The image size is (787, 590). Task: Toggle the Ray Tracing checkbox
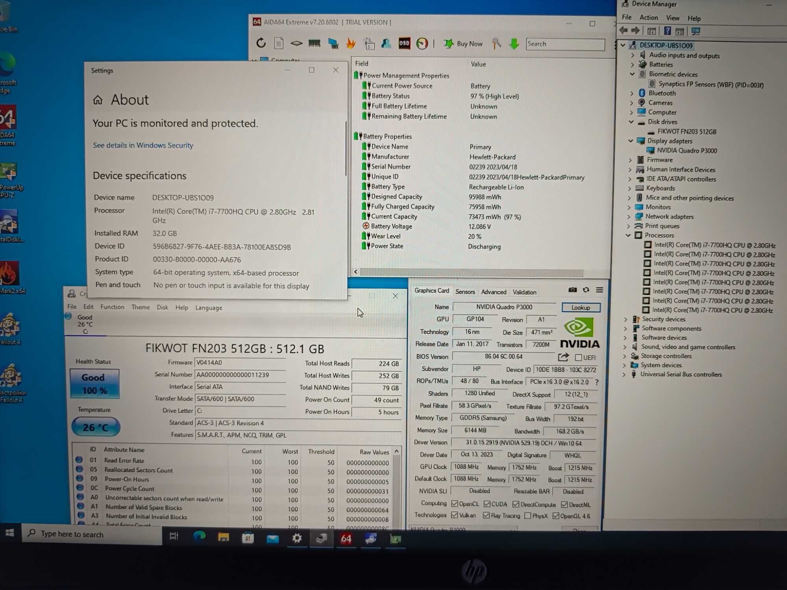(x=486, y=515)
